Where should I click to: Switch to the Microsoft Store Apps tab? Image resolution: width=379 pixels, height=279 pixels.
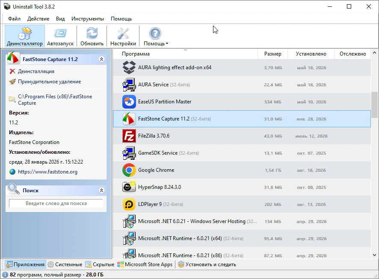coord(145,264)
